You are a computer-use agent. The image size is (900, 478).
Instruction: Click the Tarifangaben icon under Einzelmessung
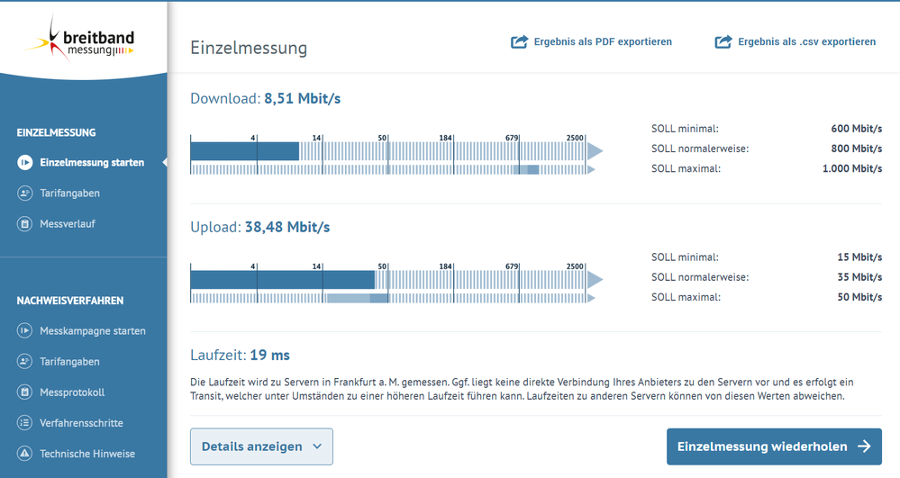(x=25, y=194)
